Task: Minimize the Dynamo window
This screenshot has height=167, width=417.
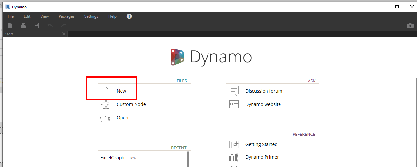Action: pos(382,7)
